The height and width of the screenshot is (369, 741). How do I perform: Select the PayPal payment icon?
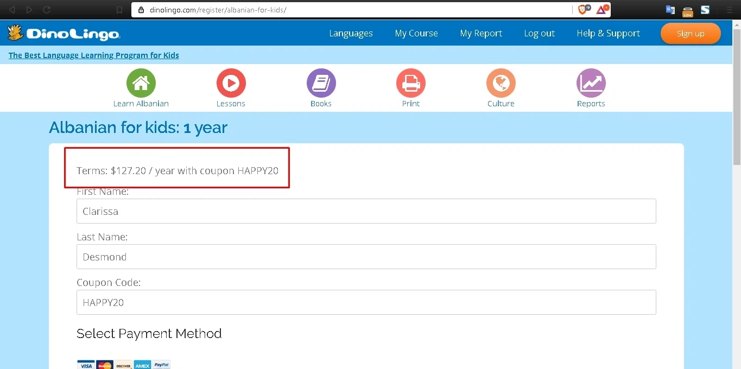click(161, 365)
